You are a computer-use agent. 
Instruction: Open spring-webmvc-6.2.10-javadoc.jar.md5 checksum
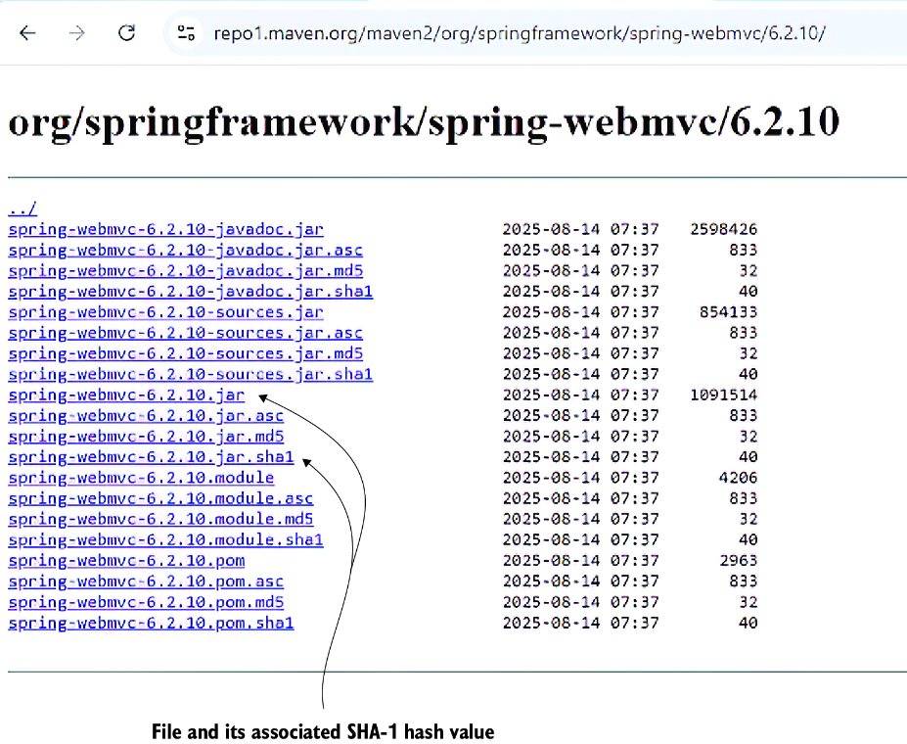[x=186, y=271]
